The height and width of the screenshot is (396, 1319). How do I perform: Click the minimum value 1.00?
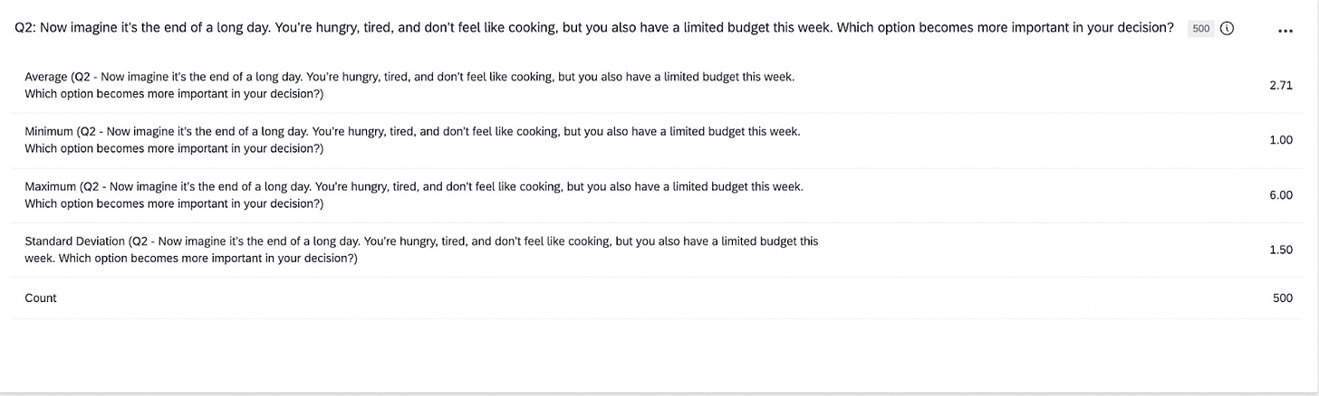1281,140
